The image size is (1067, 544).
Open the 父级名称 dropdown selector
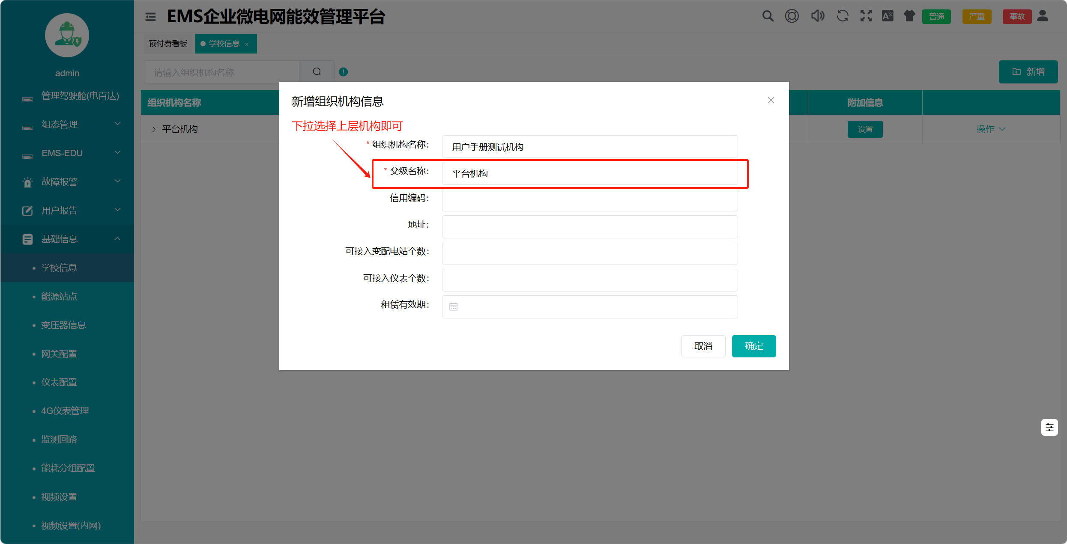[x=589, y=174]
